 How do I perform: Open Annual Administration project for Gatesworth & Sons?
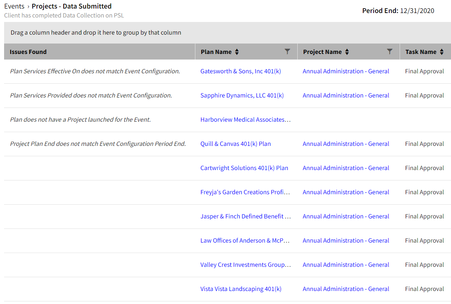click(x=346, y=71)
